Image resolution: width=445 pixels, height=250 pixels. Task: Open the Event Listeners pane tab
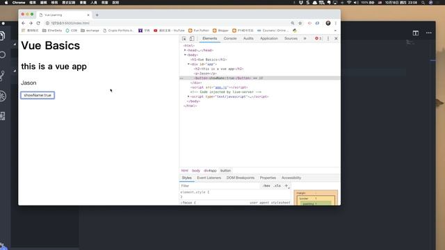tap(209, 178)
